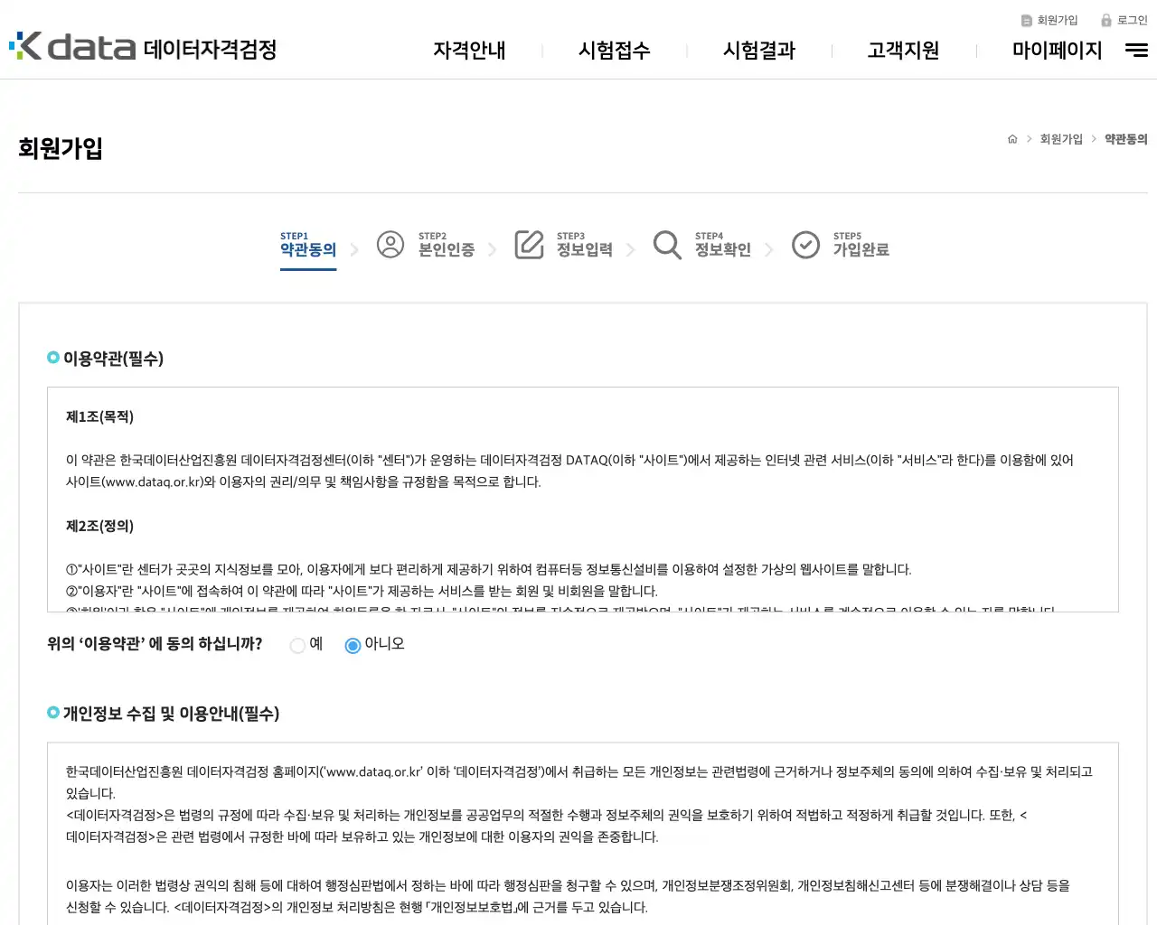Open the 마이페이지 menu
This screenshot has height=925, width=1157.
tap(1057, 51)
